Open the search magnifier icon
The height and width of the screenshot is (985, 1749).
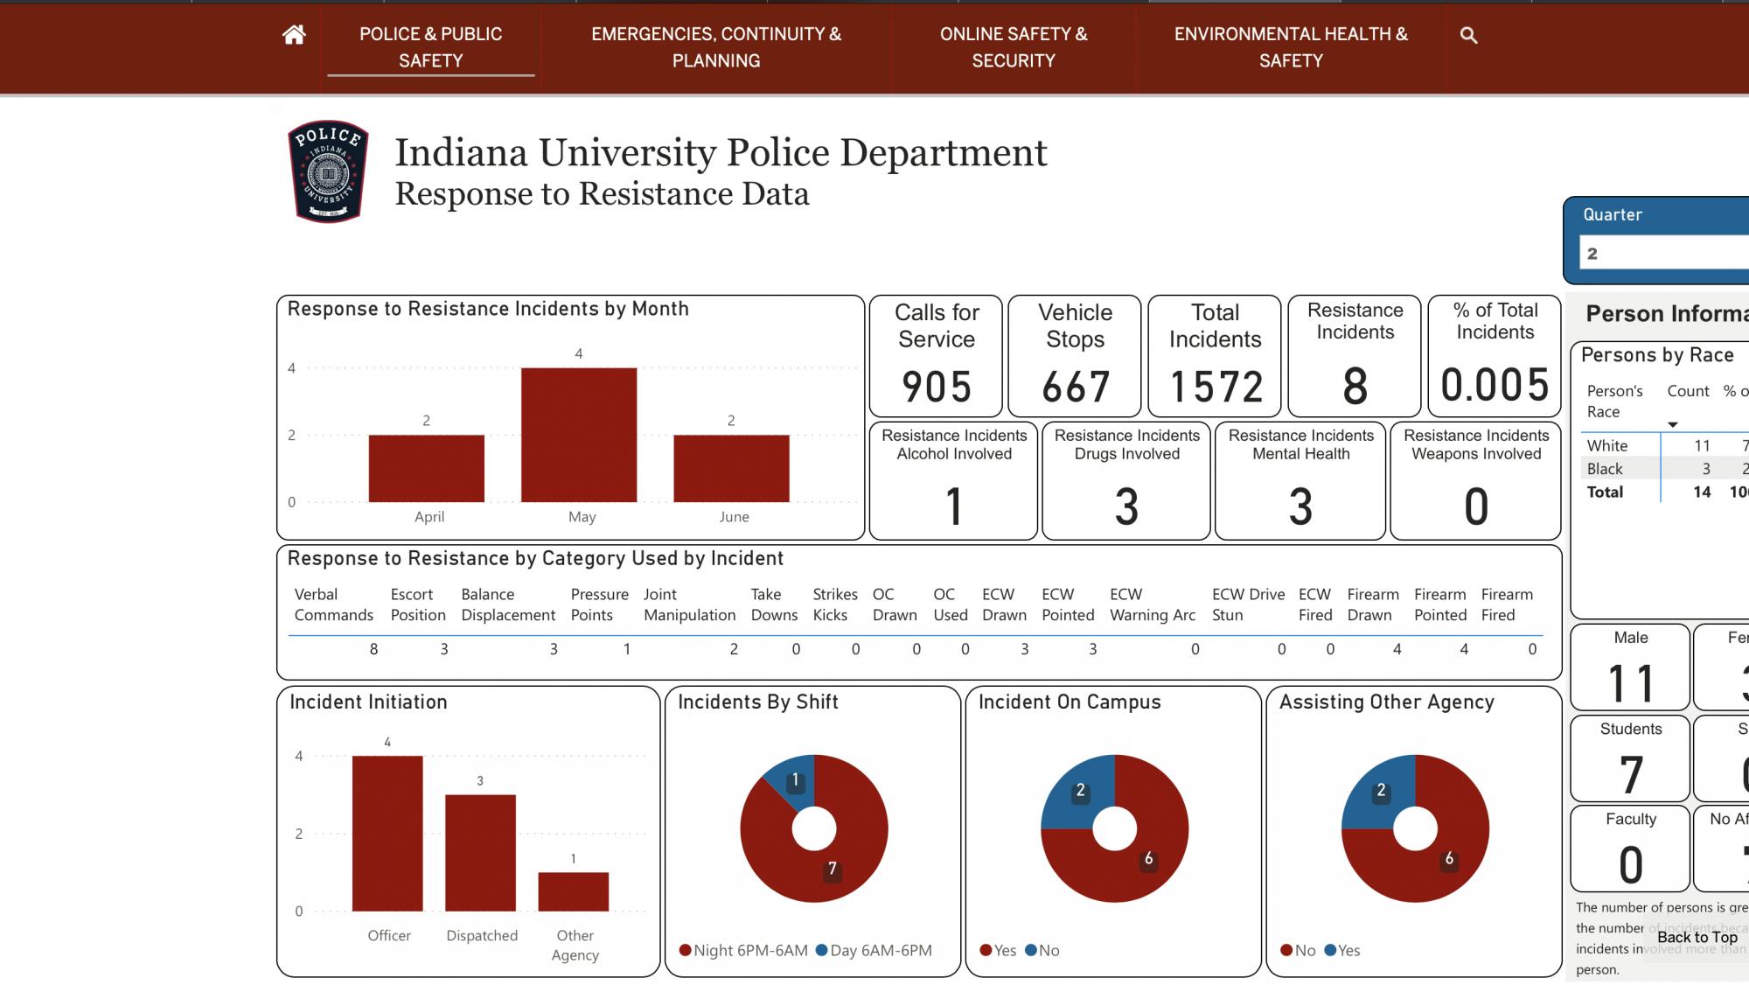pyautogui.click(x=1468, y=36)
